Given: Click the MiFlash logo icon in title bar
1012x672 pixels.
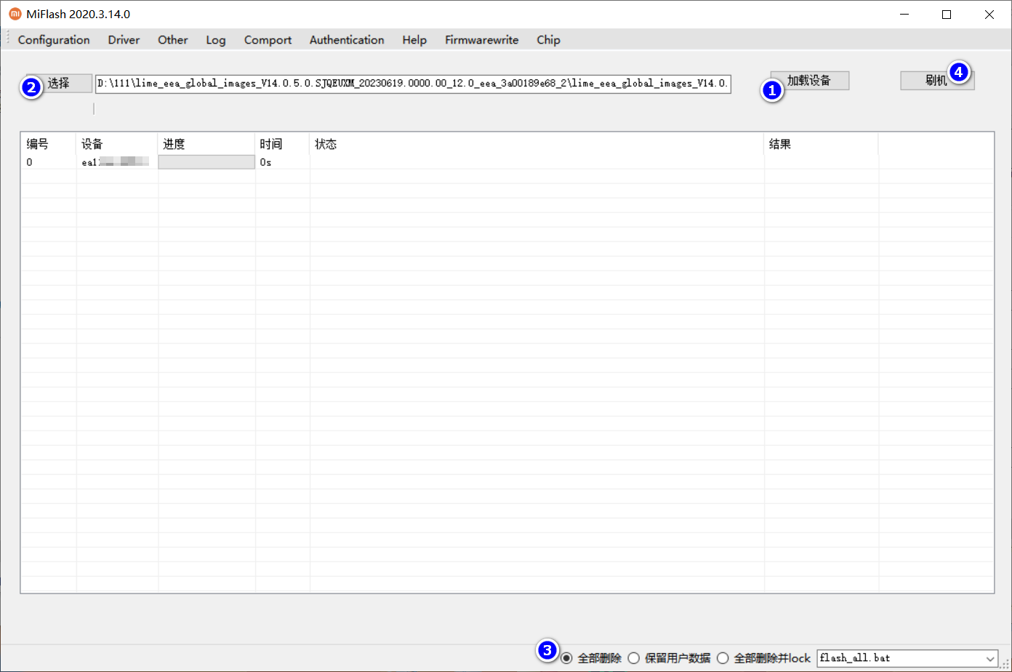Looking at the screenshot, I should (x=15, y=15).
